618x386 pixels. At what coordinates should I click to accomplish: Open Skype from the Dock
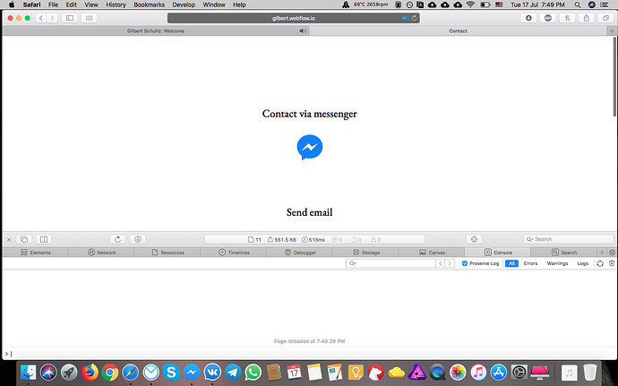pyautogui.click(x=171, y=373)
